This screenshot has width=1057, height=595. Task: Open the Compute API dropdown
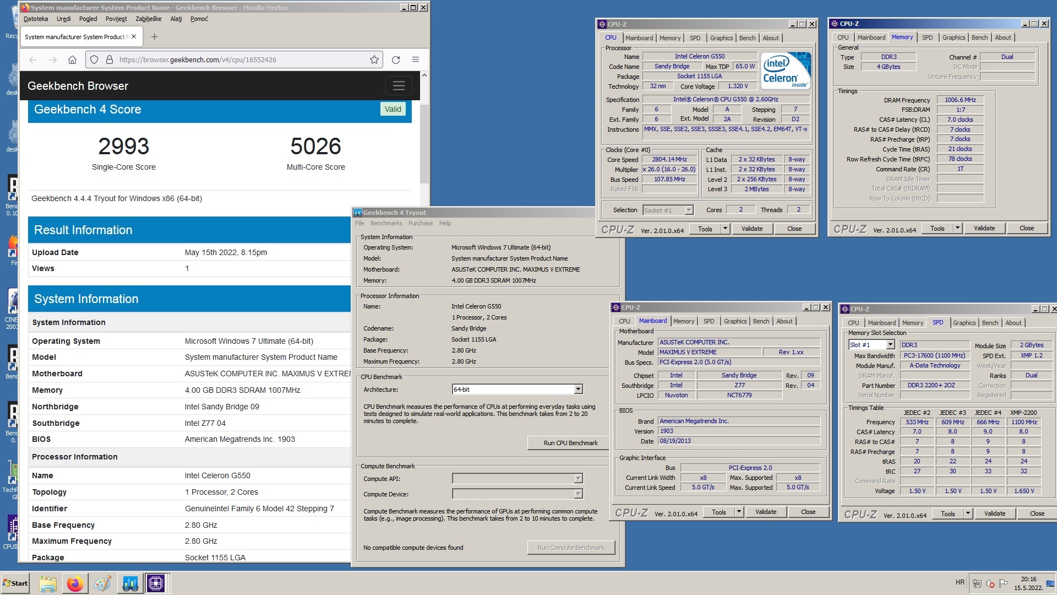(578, 479)
